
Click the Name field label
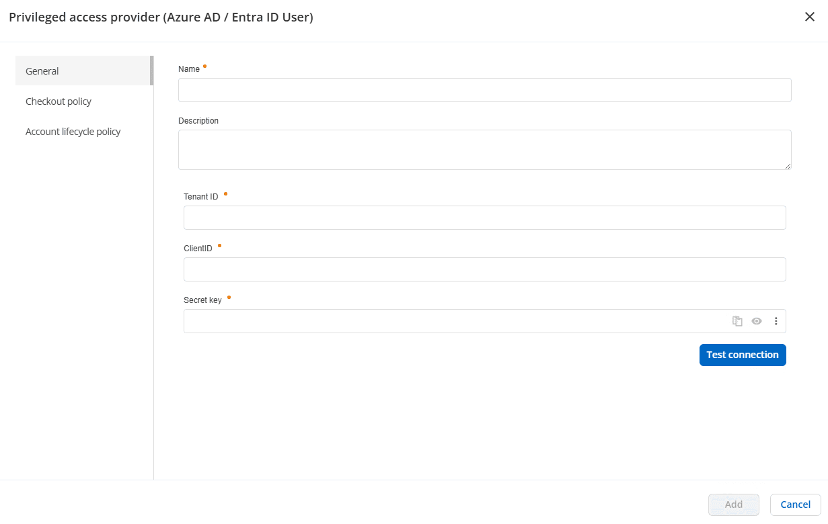[189, 69]
